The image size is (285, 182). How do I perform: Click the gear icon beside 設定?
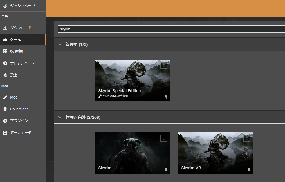(x=5, y=75)
